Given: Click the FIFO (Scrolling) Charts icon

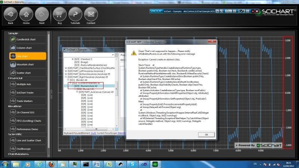Looking at the screenshot, I should point(13,121).
